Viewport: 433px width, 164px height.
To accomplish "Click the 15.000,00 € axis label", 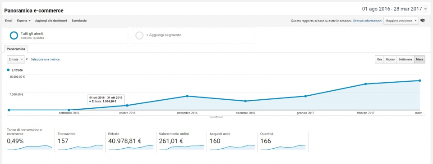I will pos(17,77).
